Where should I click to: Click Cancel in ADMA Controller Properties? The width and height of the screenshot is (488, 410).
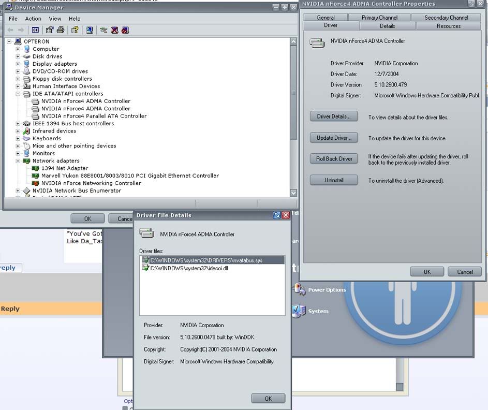(x=465, y=272)
